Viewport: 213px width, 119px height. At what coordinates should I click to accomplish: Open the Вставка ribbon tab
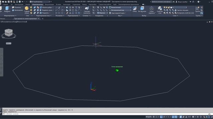coord(59,4)
